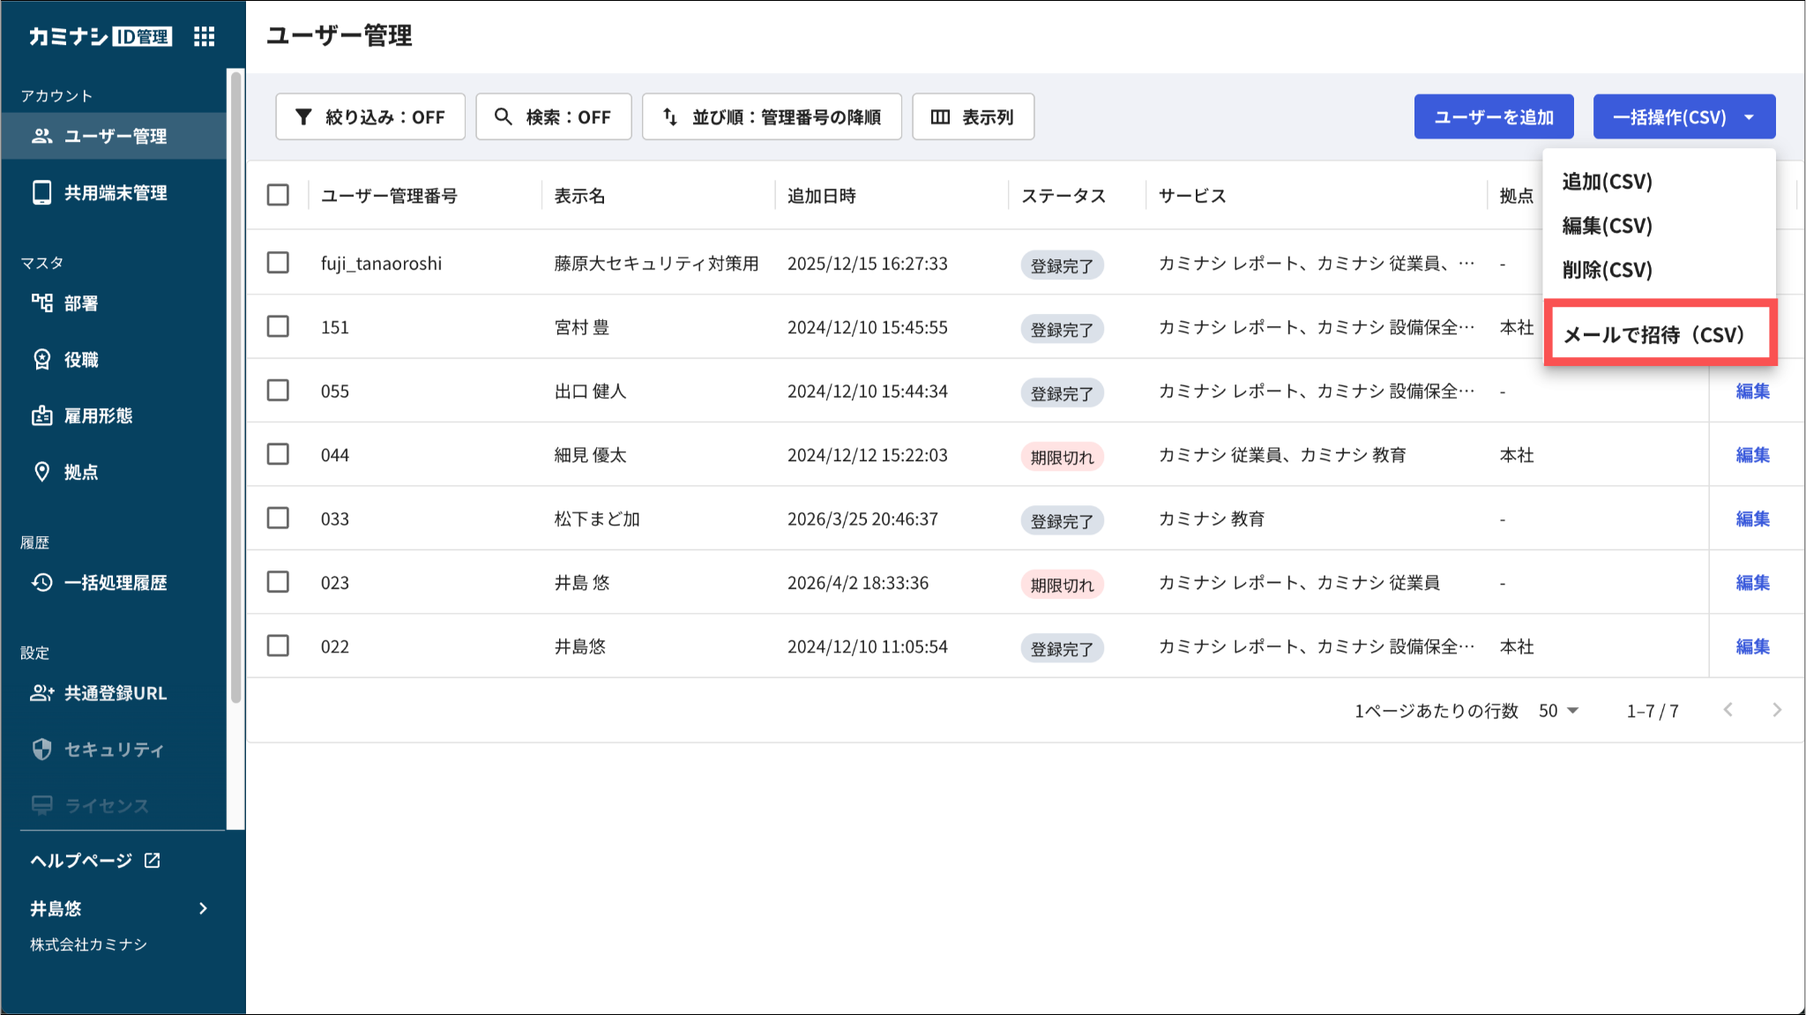Click the sidebar vertical scrollbar
Image resolution: width=1806 pixels, height=1015 pixels.
pyautogui.click(x=235, y=388)
